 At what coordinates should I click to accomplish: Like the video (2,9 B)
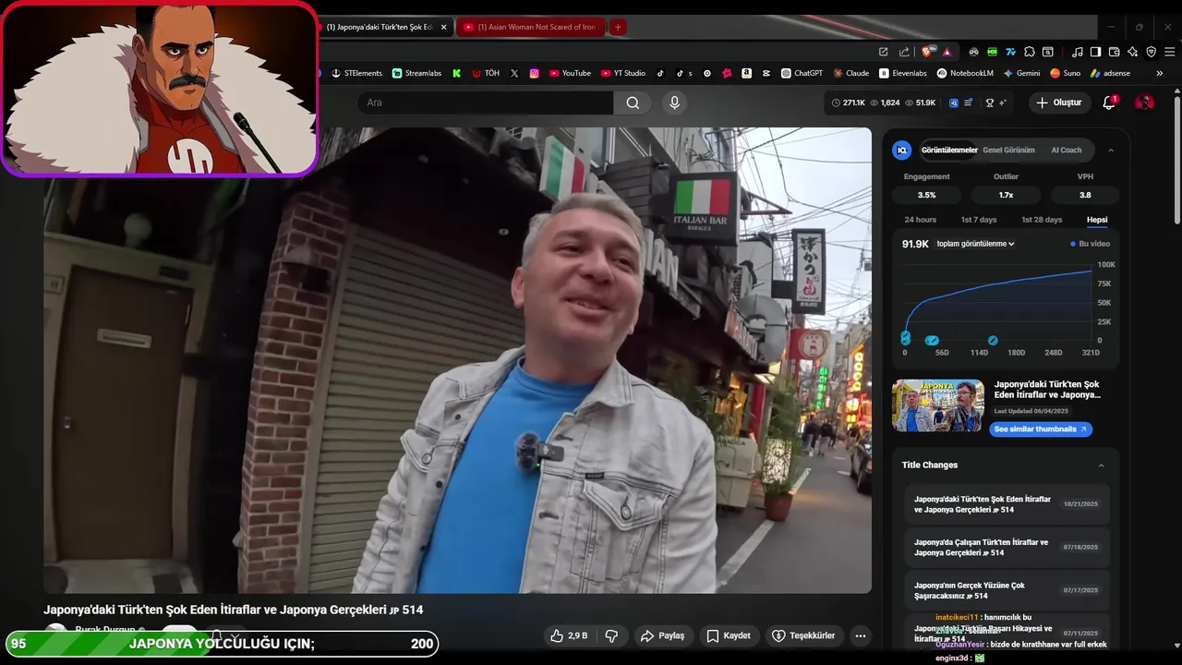coord(569,635)
